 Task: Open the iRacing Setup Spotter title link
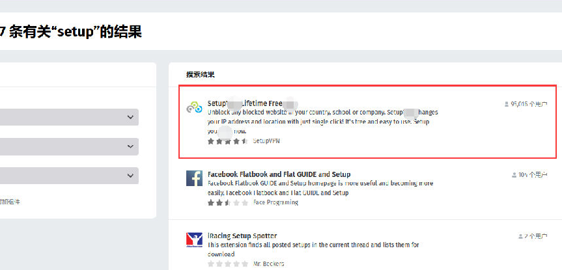click(242, 236)
